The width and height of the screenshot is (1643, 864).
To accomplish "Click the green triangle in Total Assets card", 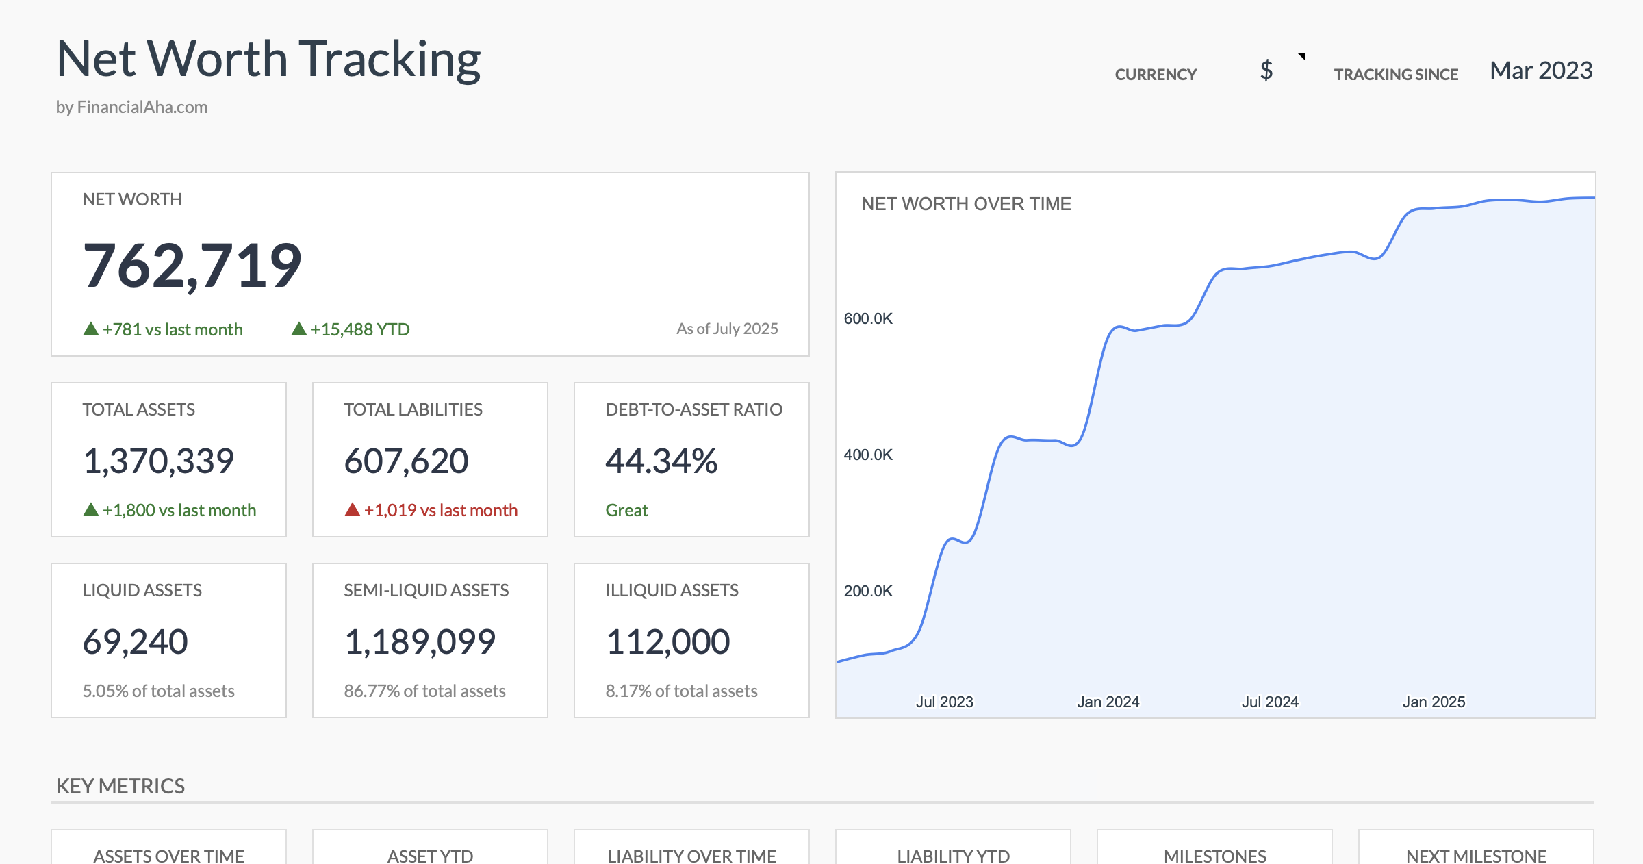I will point(90,510).
